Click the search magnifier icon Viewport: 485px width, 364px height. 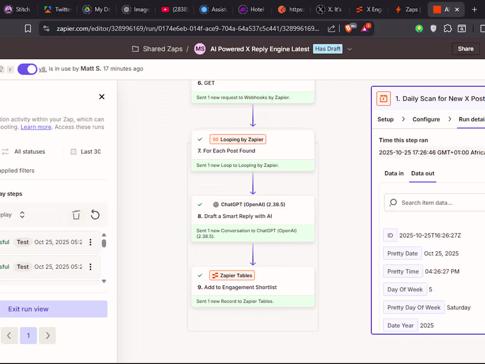393,203
